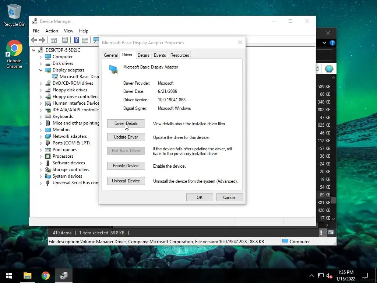Click the File Explorer search box
This screenshot has height=283, width=377.
(324, 55)
